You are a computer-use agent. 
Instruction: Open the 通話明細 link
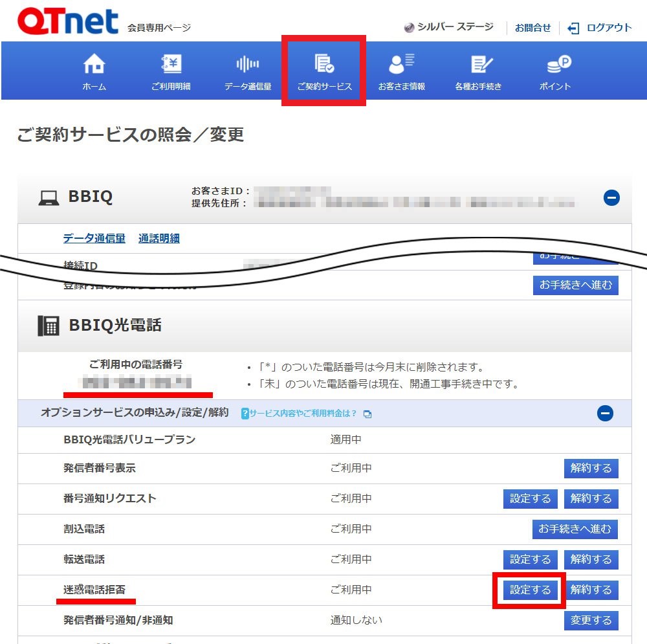point(159,238)
